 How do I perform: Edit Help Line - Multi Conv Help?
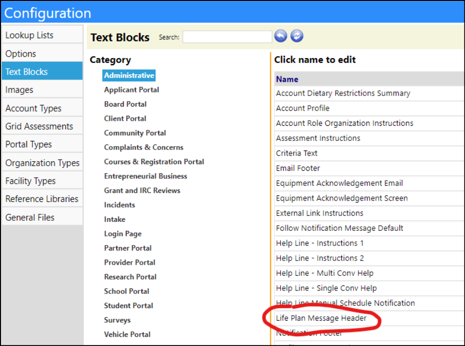tap(325, 273)
